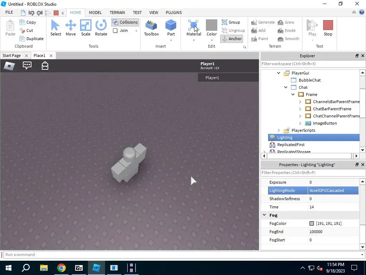Switch to the MODEL ribbon tab
This screenshot has height=275, width=366.
(x=95, y=13)
